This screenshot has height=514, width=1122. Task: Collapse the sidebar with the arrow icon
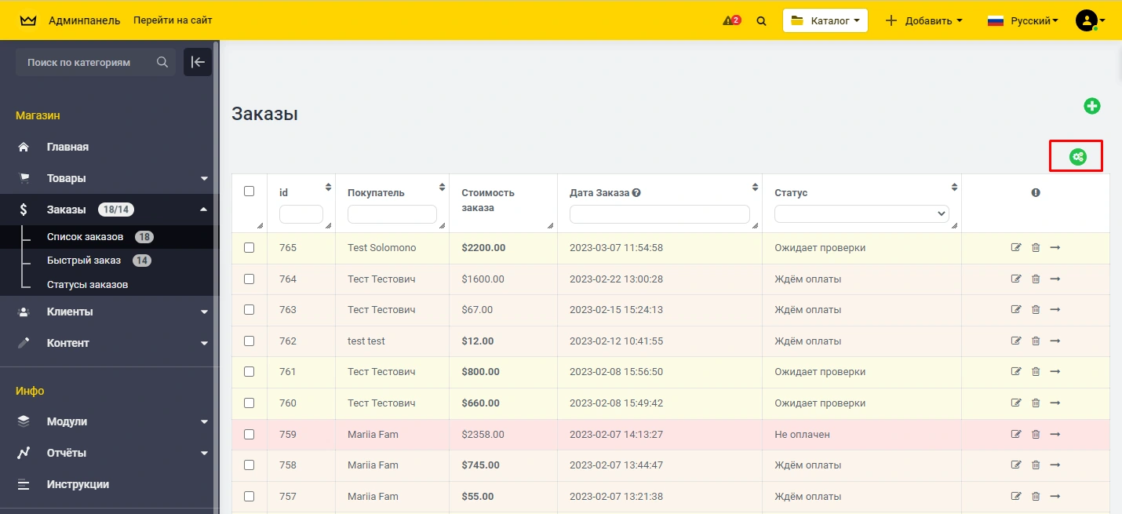tap(198, 62)
